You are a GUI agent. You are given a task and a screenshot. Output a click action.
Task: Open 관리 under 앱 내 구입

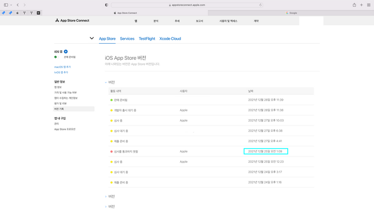(x=56, y=124)
